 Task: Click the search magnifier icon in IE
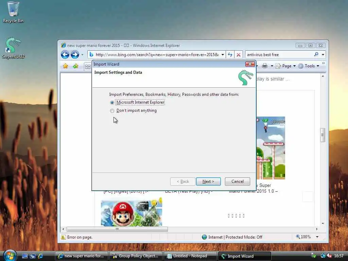tap(316, 54)
